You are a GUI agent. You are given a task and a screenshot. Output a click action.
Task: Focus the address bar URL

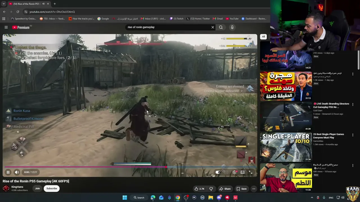[52, 12]
